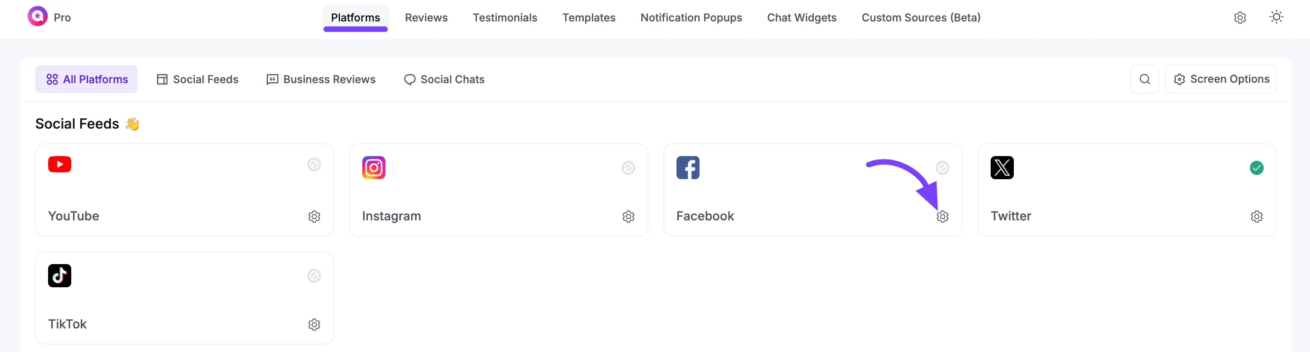The width and height of the screenshot is (1310, 352).
Task: Open Twitter platform settings gear
Action: pyautogui.click(x=1256, y=217)
